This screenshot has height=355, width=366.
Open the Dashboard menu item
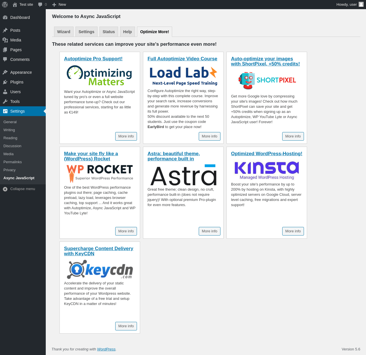tap(23, 17)
